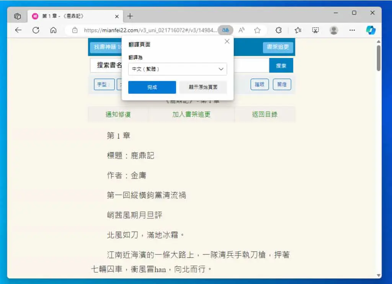Click the 通知修復 link

pyautogui.click(x=118, y=115)
